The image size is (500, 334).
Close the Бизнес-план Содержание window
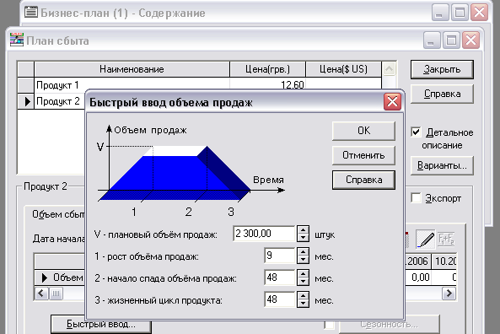point(479,13)
